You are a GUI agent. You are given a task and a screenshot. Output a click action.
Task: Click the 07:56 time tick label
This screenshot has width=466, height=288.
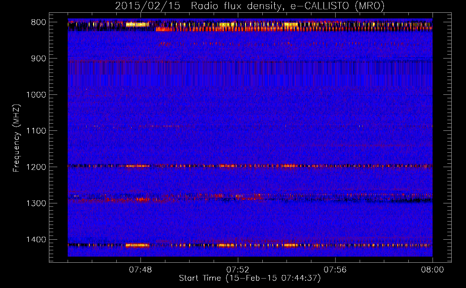pyautogui.click(x=335, y=270)
